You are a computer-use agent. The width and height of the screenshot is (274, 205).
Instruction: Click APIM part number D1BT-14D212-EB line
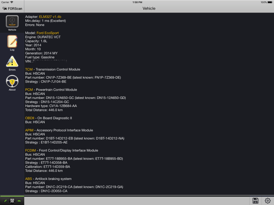point(75,139)
